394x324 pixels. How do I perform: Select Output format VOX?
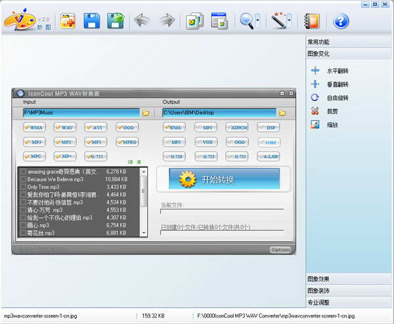[206, 142]
